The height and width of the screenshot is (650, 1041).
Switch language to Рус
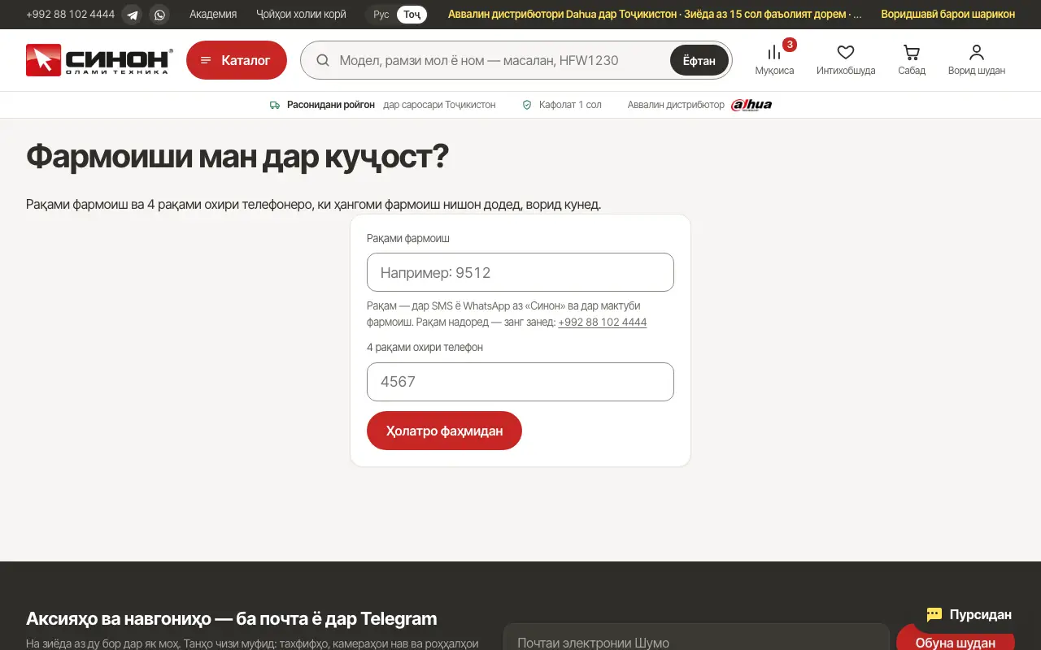coord(381,15)
